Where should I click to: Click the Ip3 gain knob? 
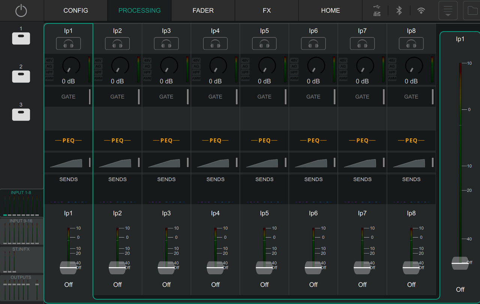pos(169,66)
